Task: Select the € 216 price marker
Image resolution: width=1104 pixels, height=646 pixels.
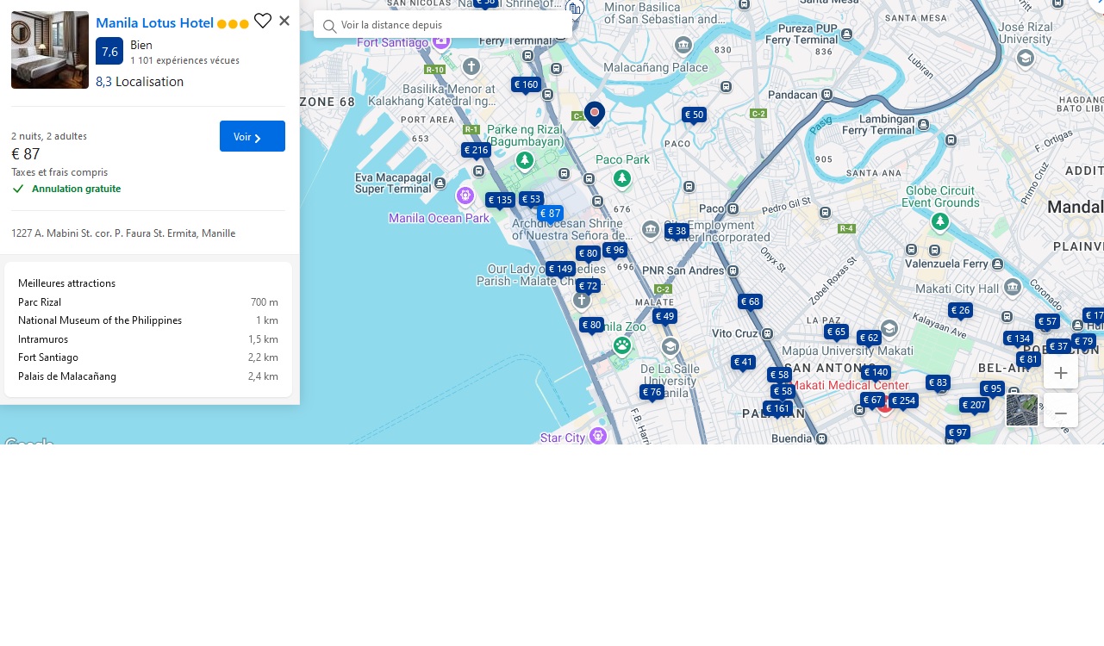Action: [476, 150]
